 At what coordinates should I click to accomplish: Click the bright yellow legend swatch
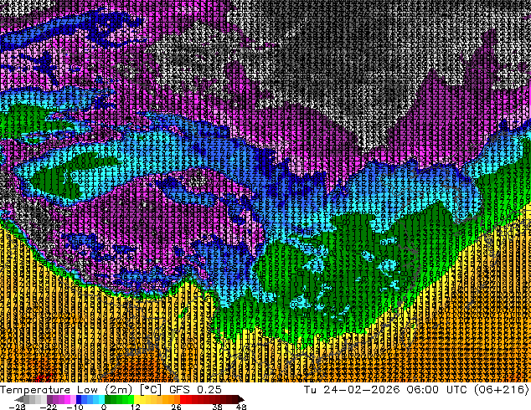tap(137, 399)
